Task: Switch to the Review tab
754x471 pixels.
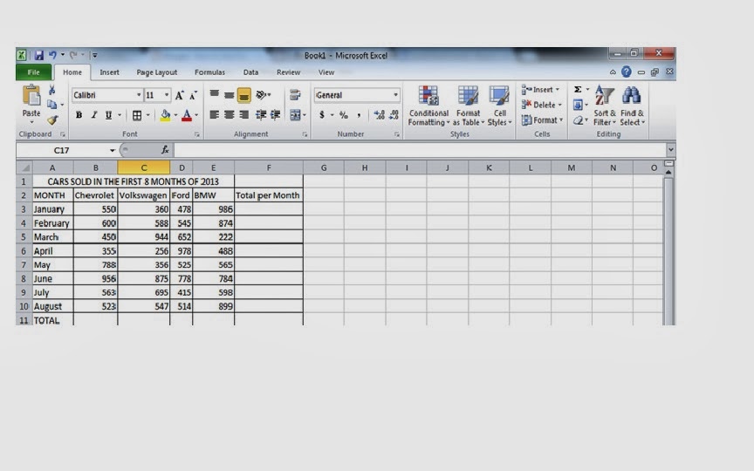Action: click(x=289, y=72)
